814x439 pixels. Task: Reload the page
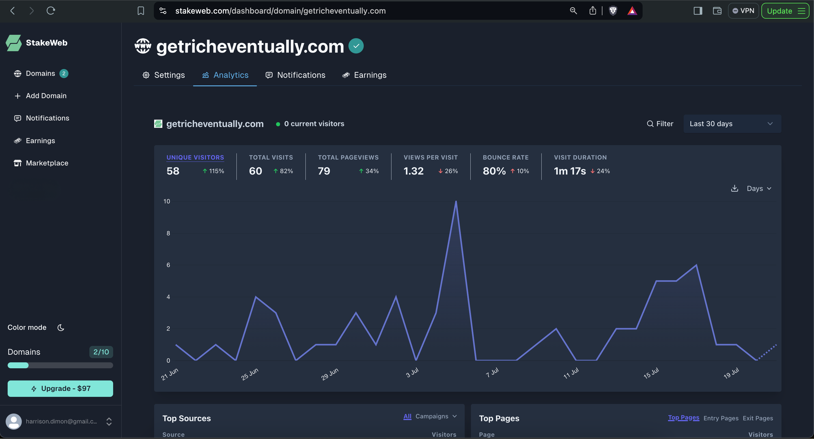tap(51, 11)
